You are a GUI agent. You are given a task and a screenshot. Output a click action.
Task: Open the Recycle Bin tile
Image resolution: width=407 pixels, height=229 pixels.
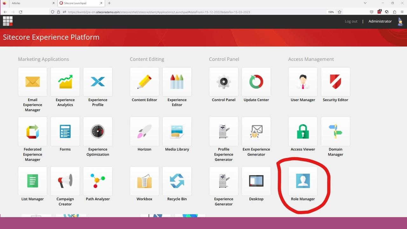(177, 181)
